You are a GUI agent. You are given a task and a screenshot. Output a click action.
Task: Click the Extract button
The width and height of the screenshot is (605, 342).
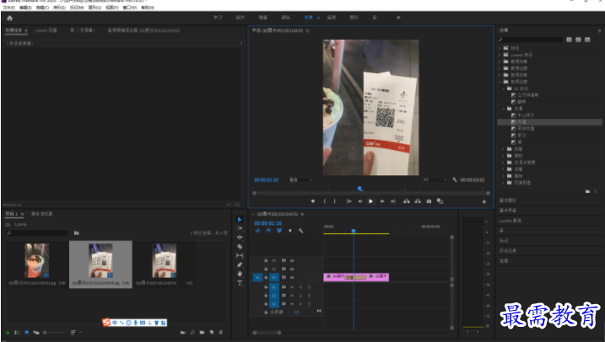418,201
